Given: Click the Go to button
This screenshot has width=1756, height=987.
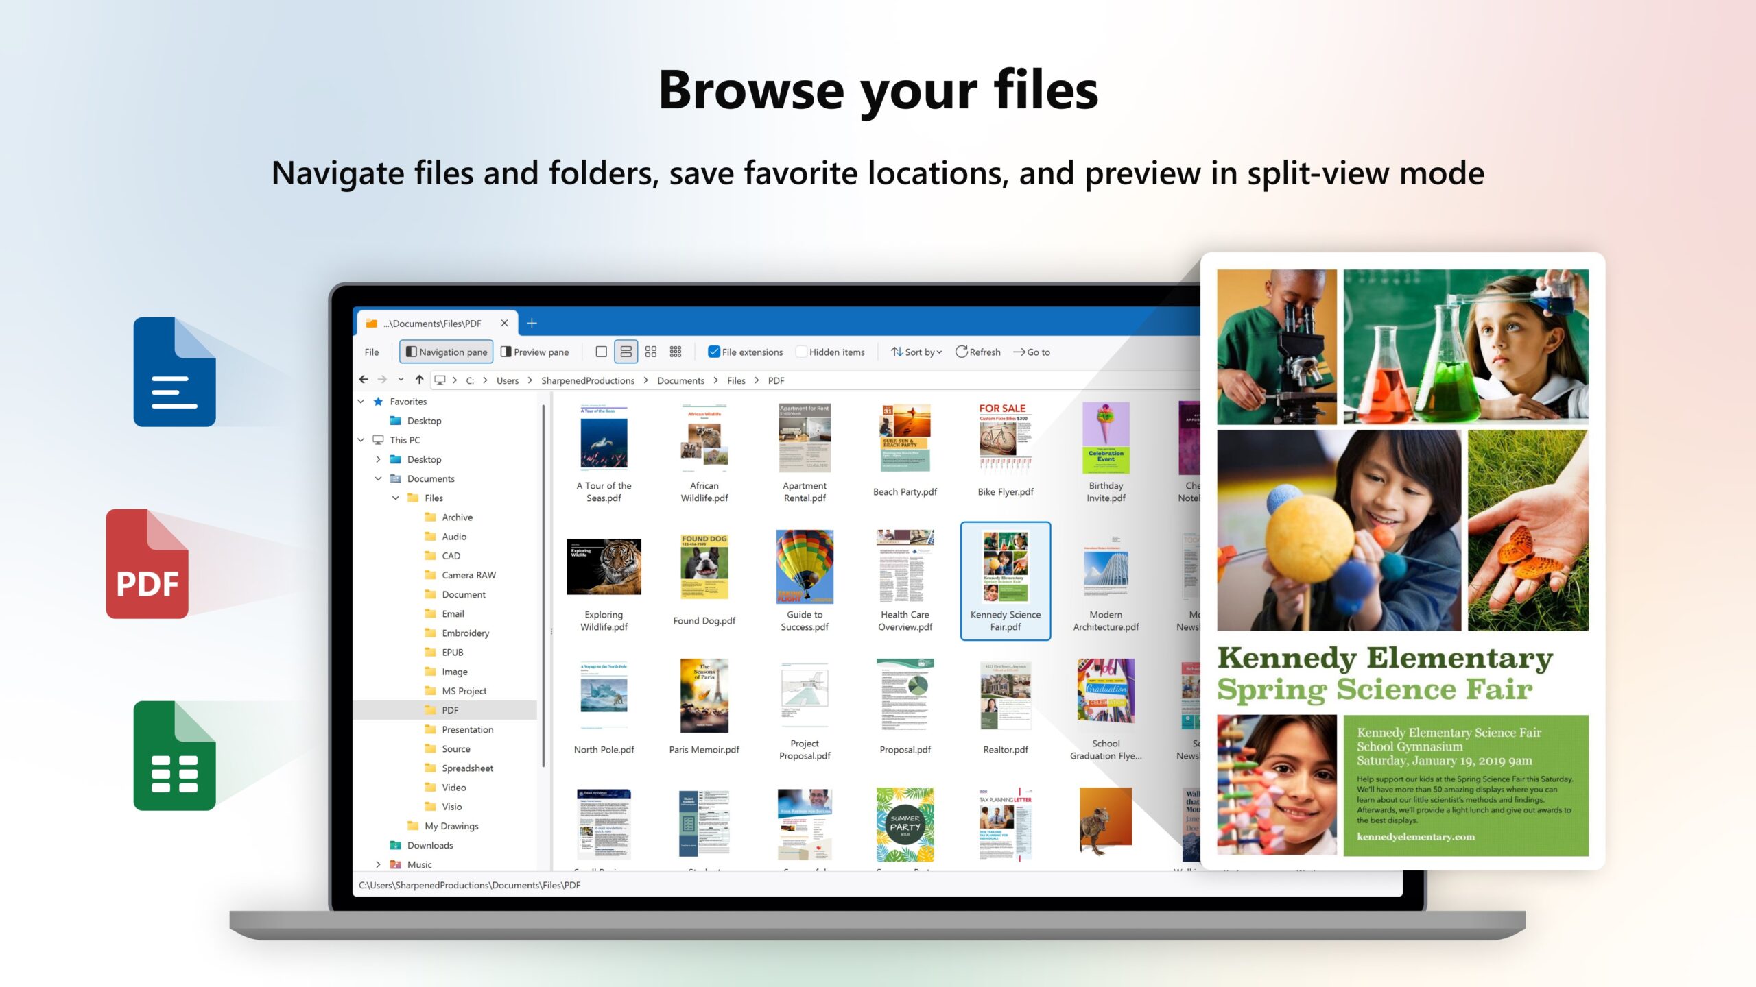Looking at the screenshot, I should (1032, 352).
